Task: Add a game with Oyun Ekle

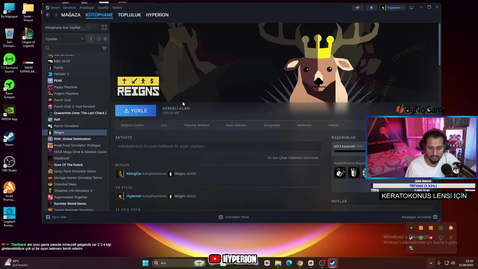Action: click(56, 217)
